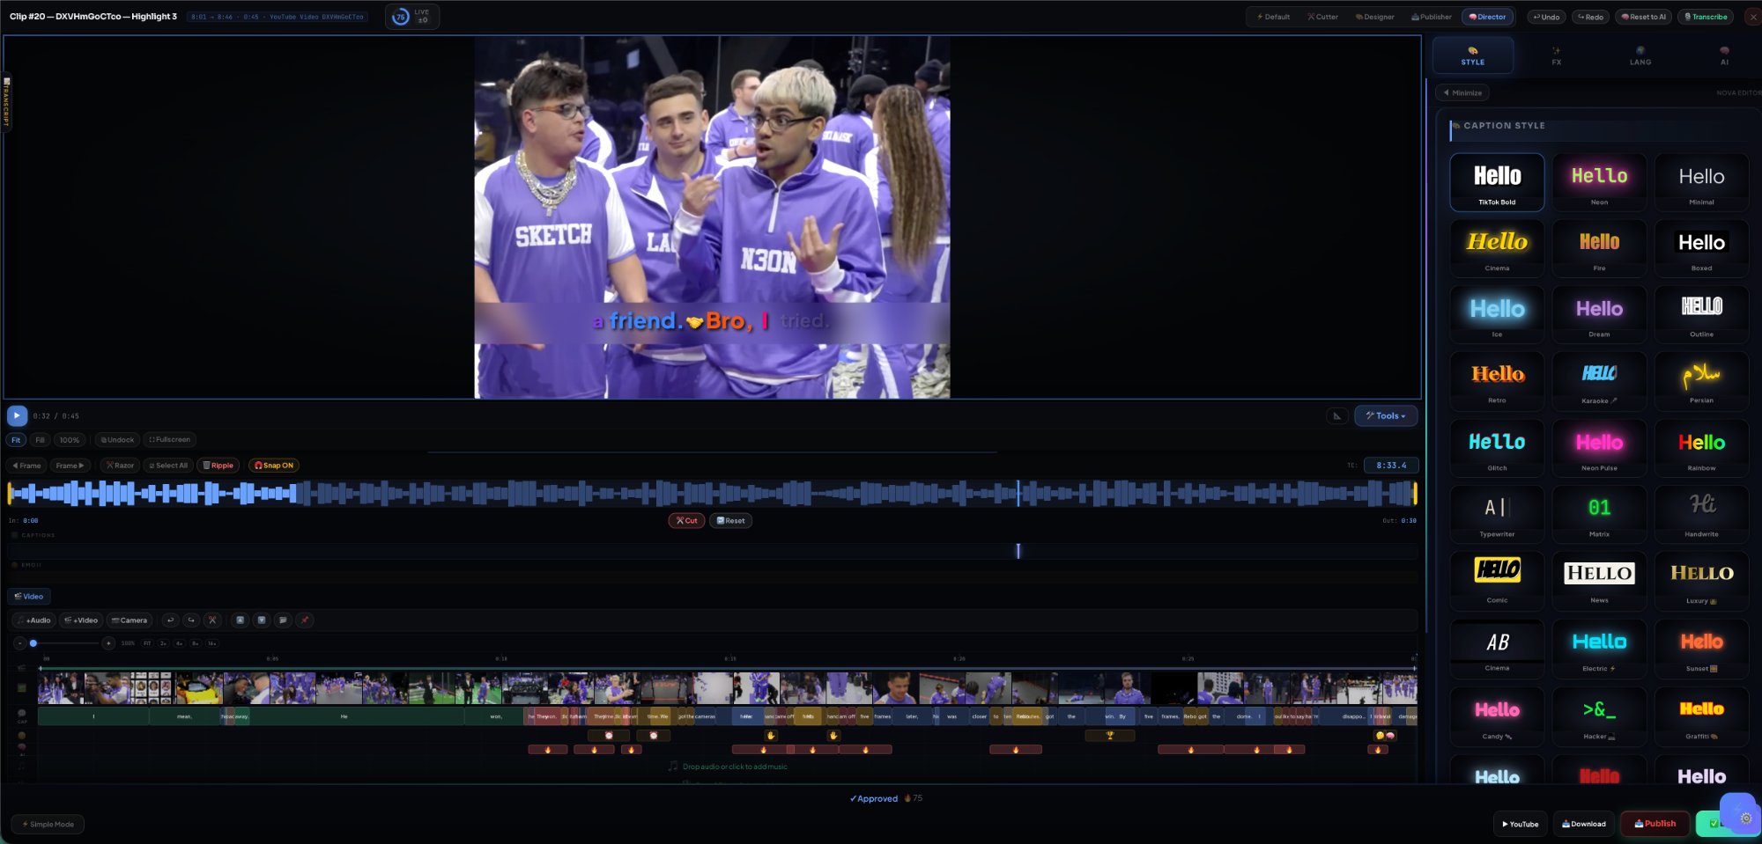Click the red Publish button
The height and width of the screenshot is (844, 1762).
pyautogui.click(x=1655, y=824)
